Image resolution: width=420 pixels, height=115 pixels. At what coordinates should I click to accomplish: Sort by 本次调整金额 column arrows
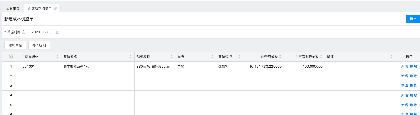(x=321, y=56)
